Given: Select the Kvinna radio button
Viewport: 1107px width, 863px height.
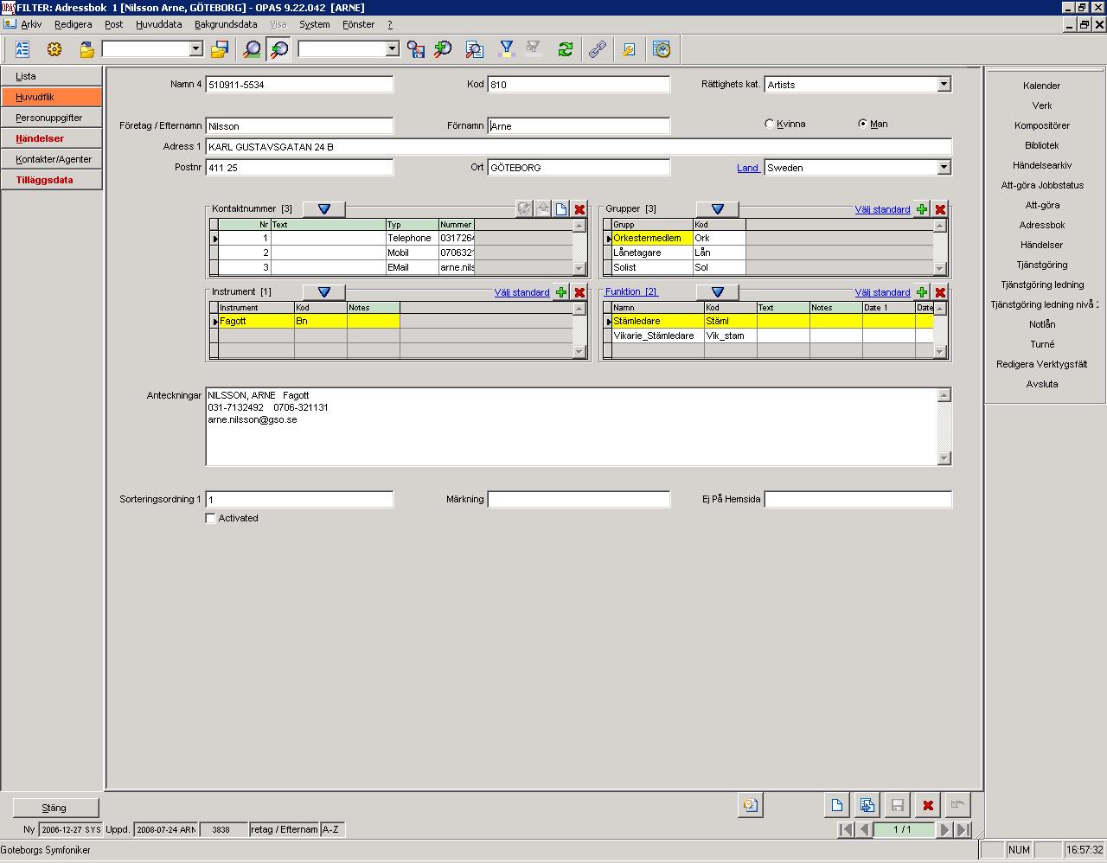Looking at the screenshot, I should click(x=770, y=124).
